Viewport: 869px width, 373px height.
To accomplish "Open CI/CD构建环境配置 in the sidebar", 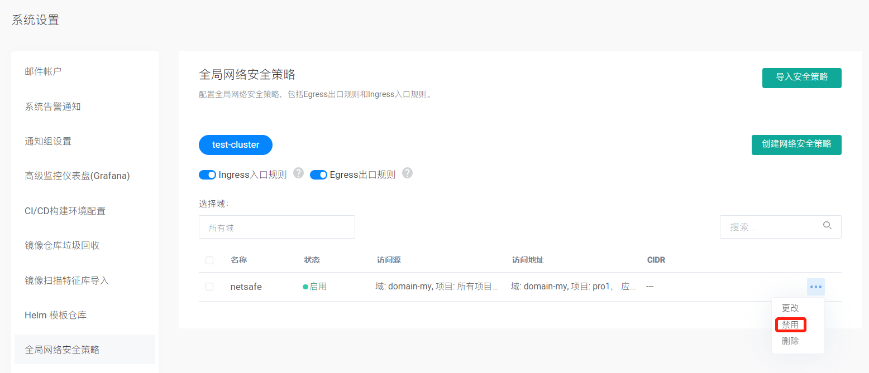I will point(65,211).
